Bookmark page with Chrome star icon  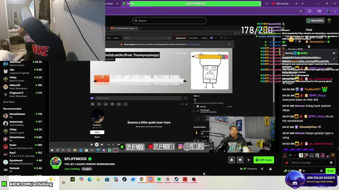pyautogui.click(x=301, y=11)
